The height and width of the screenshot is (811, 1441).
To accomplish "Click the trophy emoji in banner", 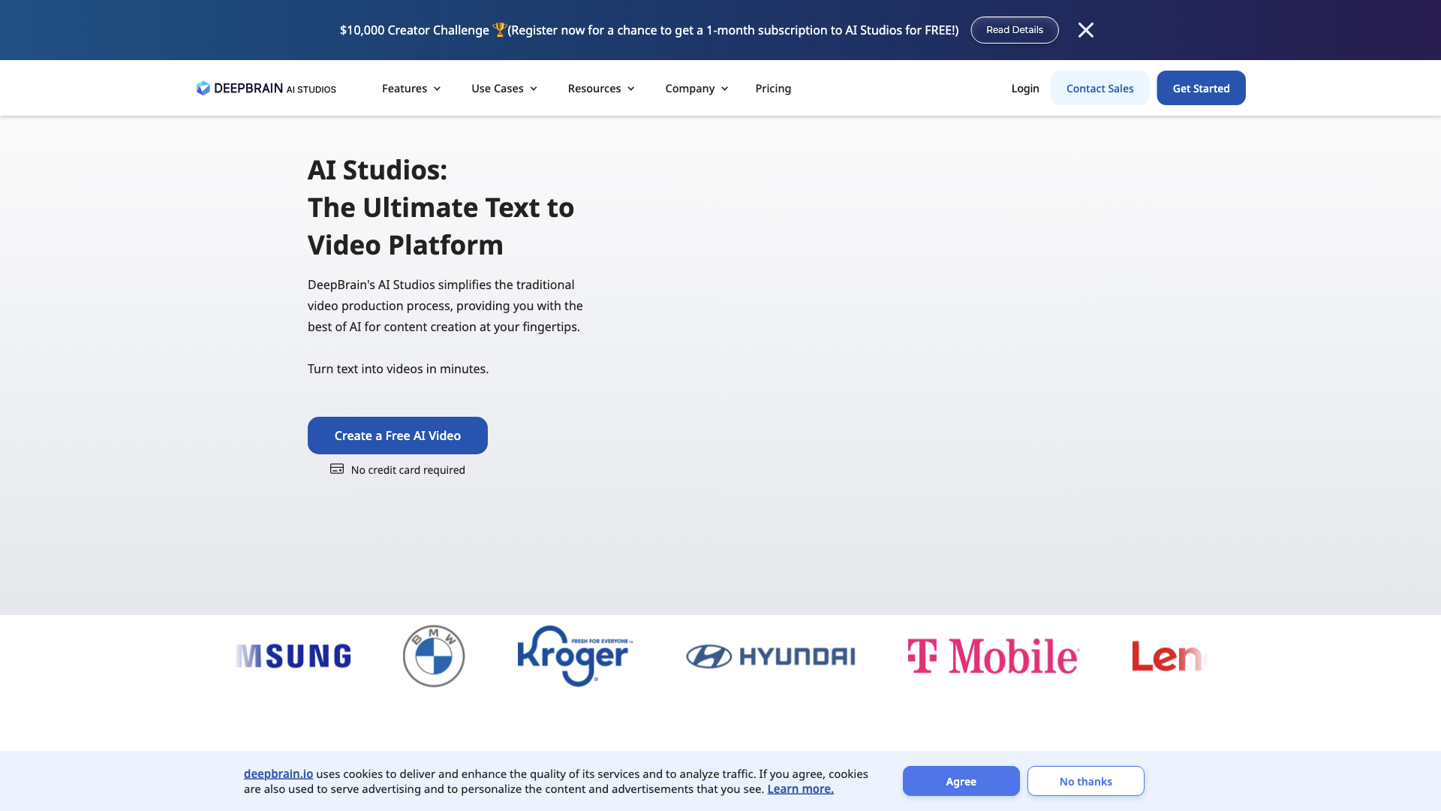I will (499, 29).
